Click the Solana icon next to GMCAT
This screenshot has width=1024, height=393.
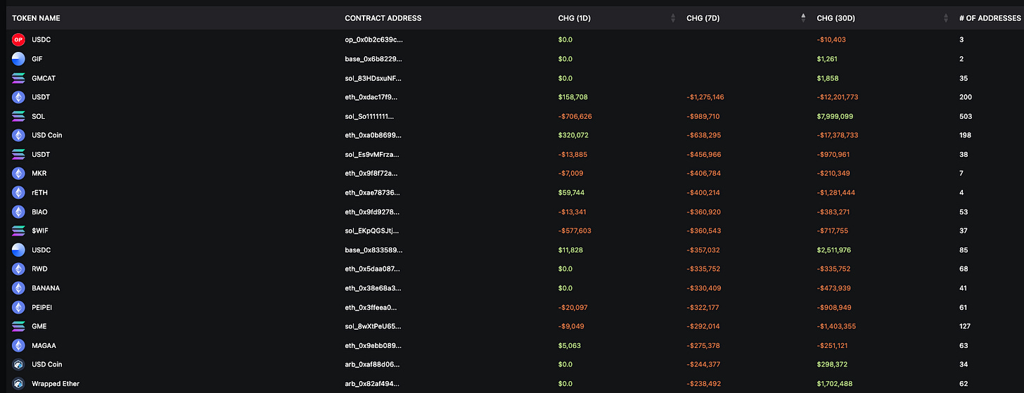point(18,78)
